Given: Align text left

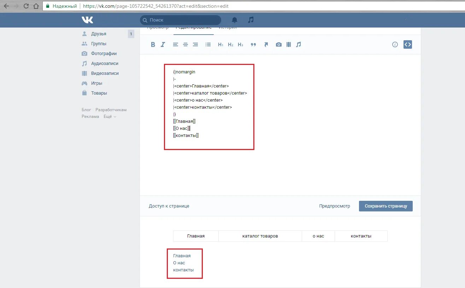Looking at the screenshot, I should pyautogui.click(x=176, y=44).
